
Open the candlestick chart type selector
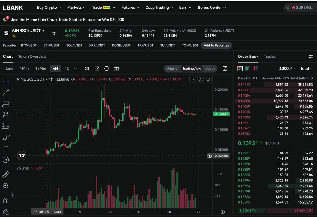coord(87,69)
